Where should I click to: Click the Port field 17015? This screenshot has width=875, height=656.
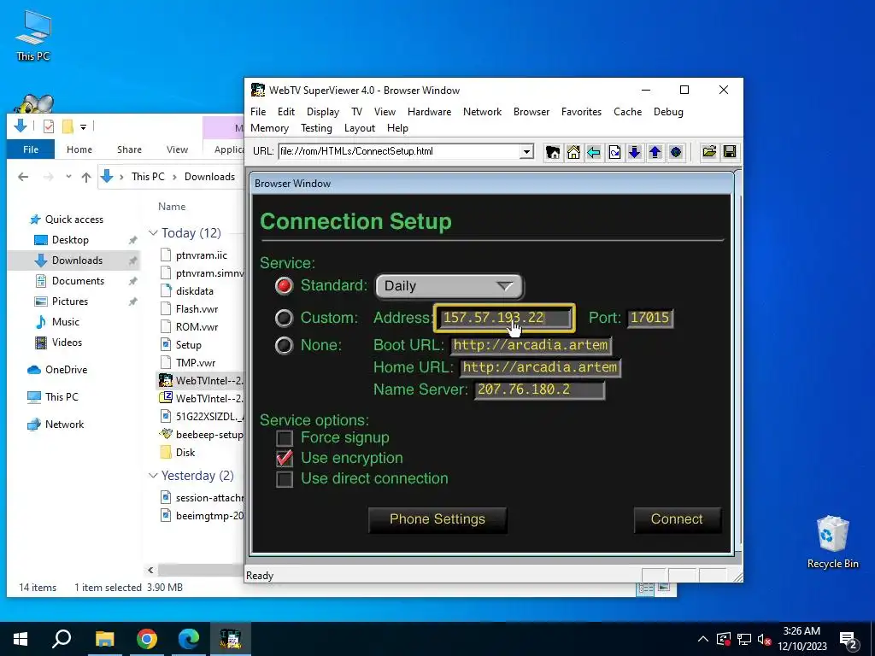click(x=650, y=318)
